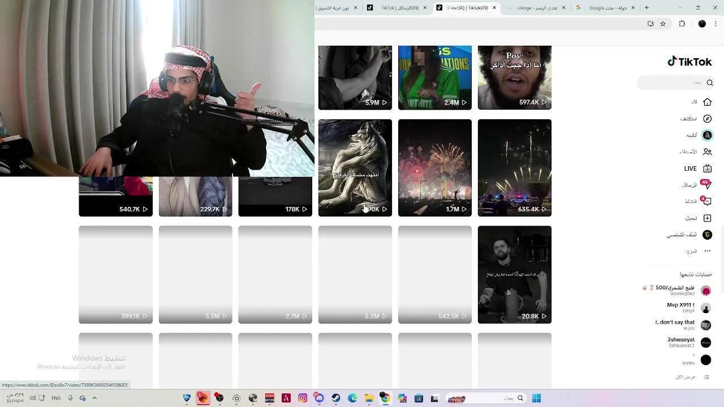Open Microsoft Edge from the taskbar
Image resolution: width=724 pixels, height=407 pixels.
point(352,399)
